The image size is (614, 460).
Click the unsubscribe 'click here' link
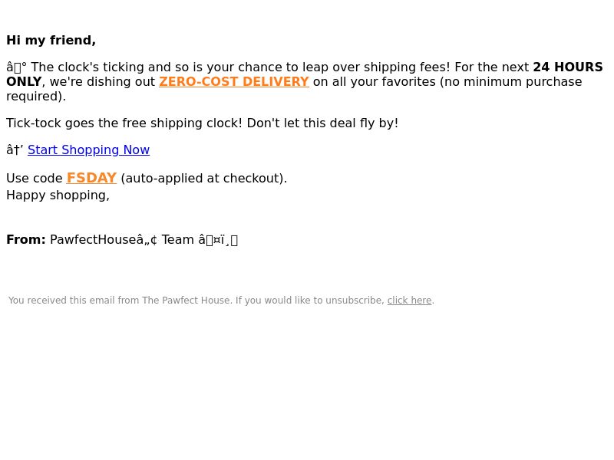pyautogui.click(x=409, y=301)
